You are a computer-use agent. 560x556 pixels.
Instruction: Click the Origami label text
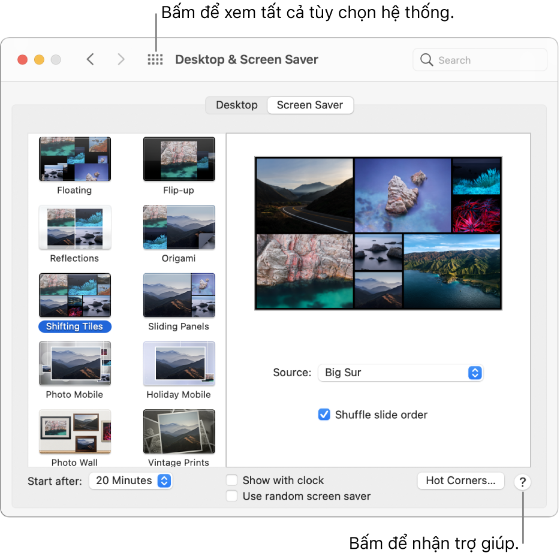tap(179, 258)
